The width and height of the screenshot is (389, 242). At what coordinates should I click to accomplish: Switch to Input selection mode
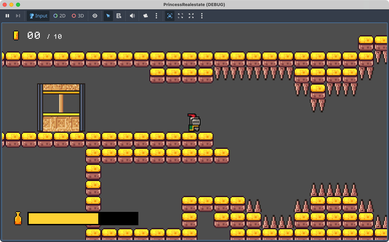38,16
